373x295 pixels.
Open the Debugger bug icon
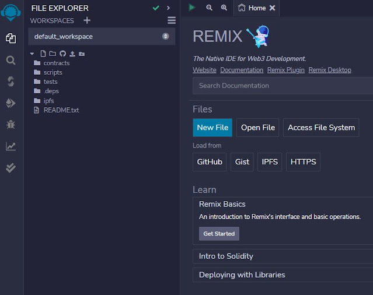click(x=11, y=124)
